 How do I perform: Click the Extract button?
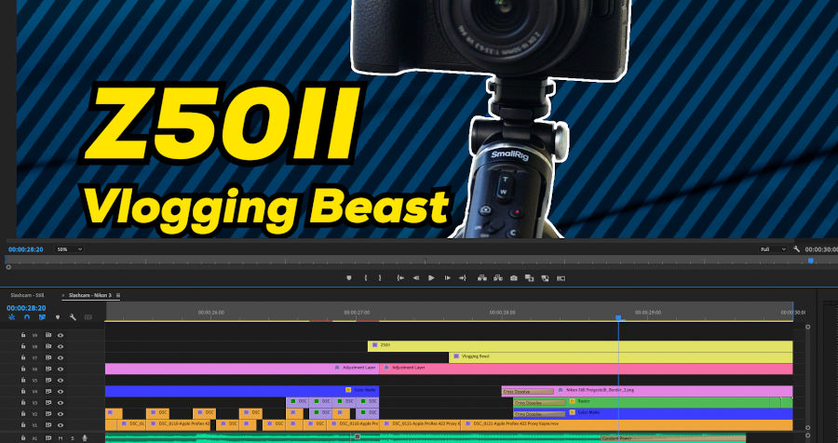pos(498,278)
